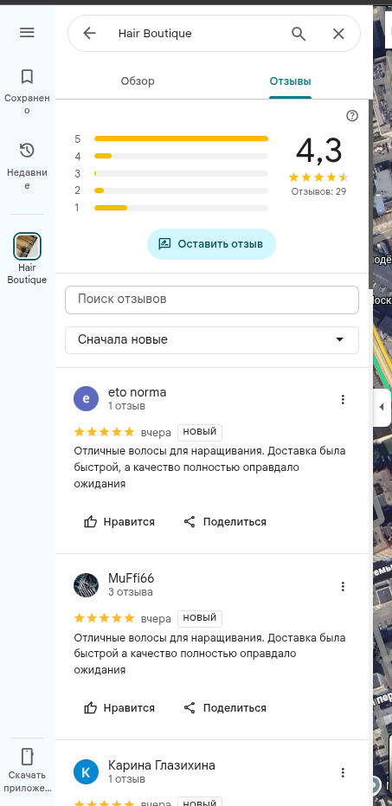392x806 pixels.
Task: Share the eto norma review
Action: coord(225,522)
